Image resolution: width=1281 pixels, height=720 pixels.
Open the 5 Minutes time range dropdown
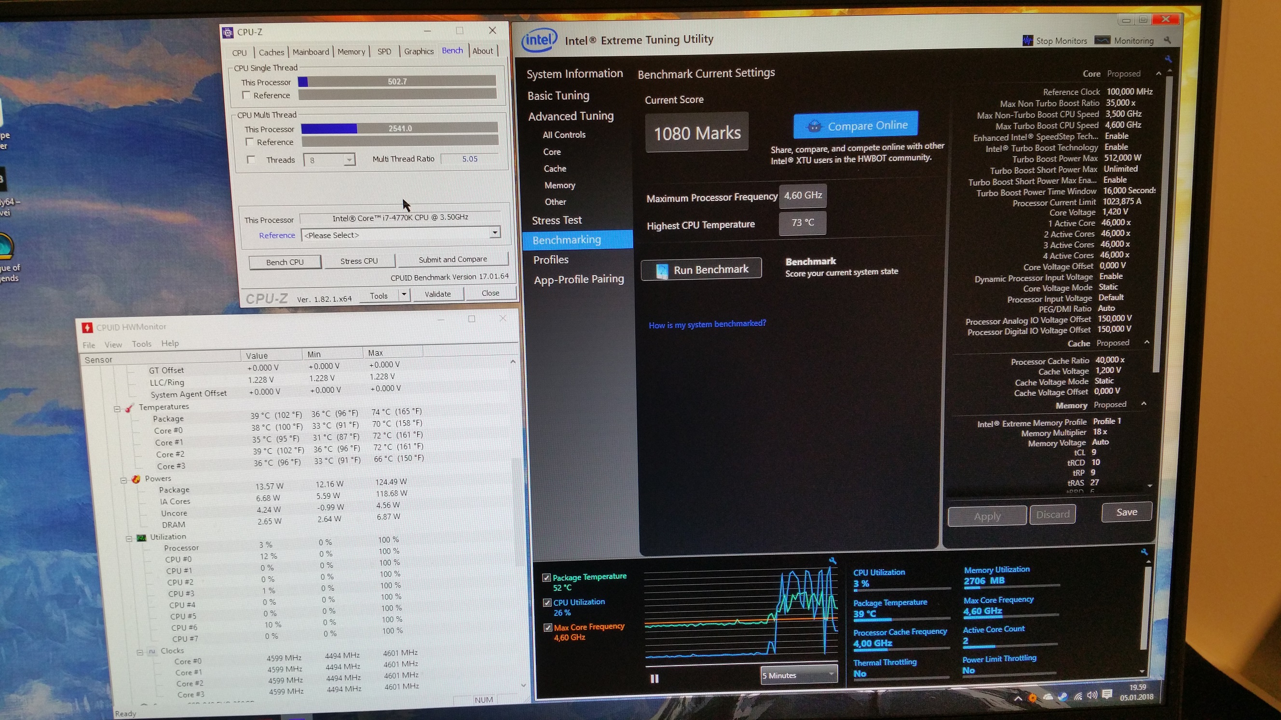799,675
